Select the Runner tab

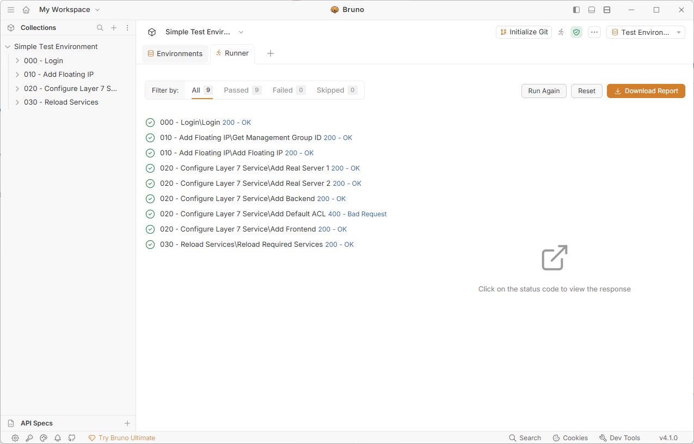pos(232,53)
